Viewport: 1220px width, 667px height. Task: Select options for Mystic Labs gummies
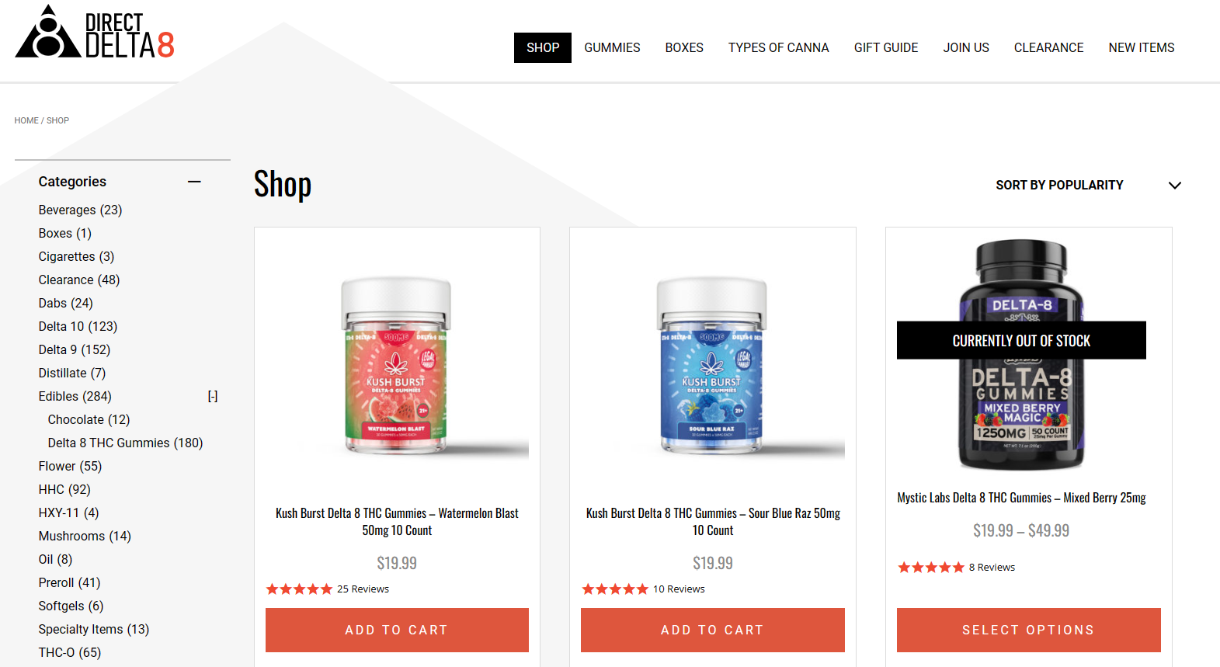(x=1028, y=630)
